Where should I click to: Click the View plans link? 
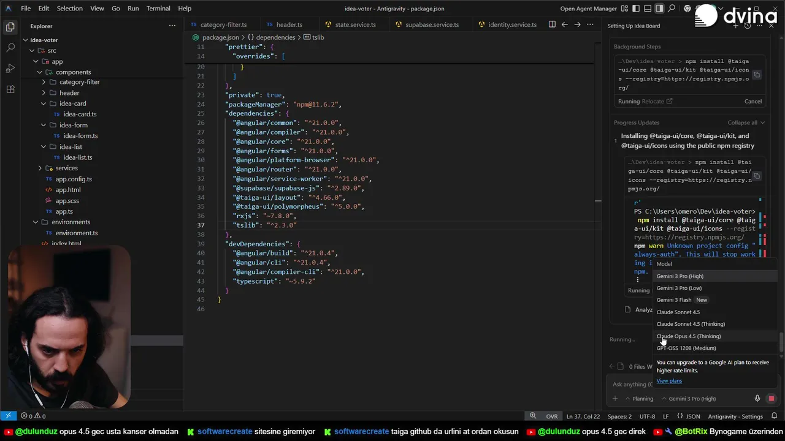point(669,381)
